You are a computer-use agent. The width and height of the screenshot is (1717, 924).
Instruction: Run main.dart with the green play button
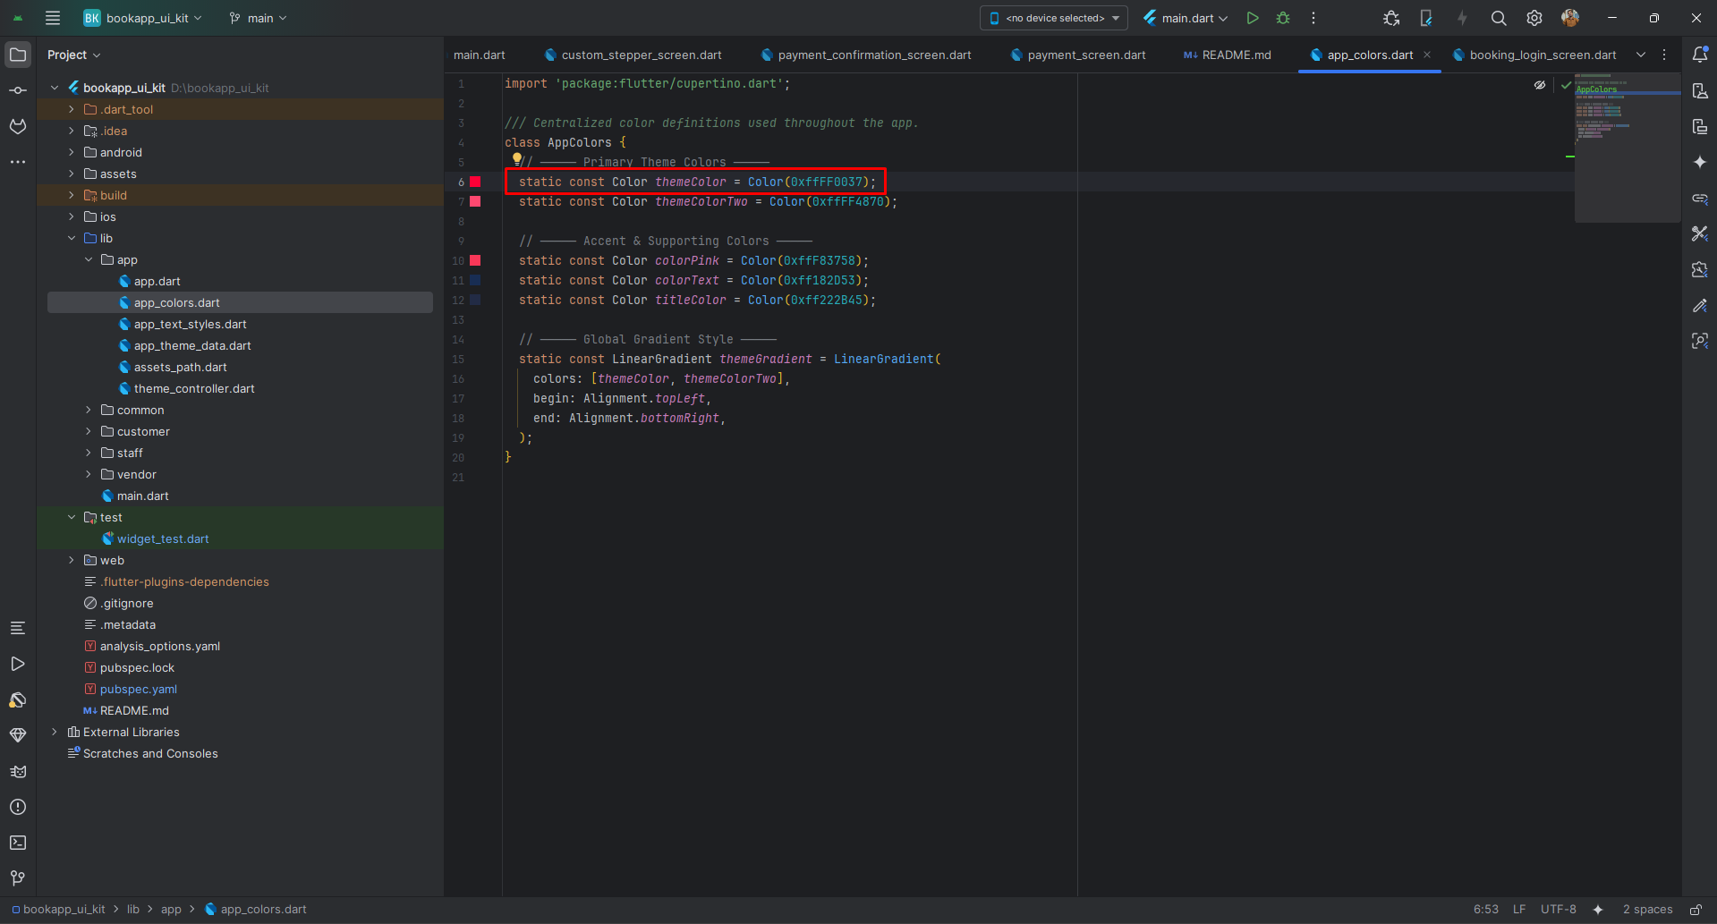point(1253,18)
